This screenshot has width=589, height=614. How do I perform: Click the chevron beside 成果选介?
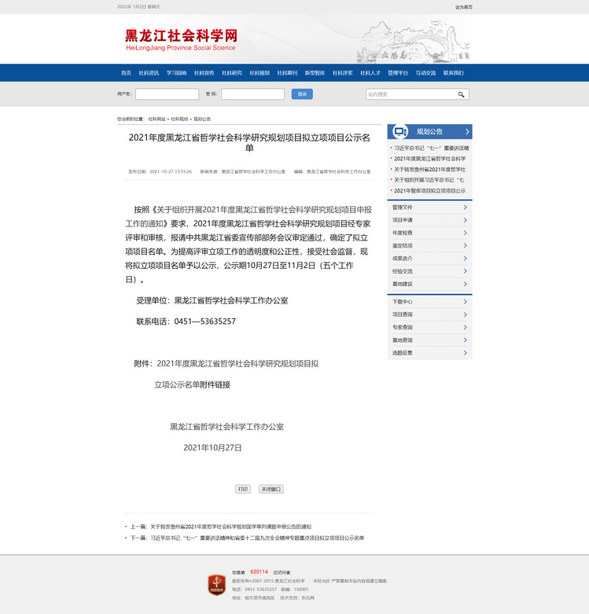(x=466, y=259)
